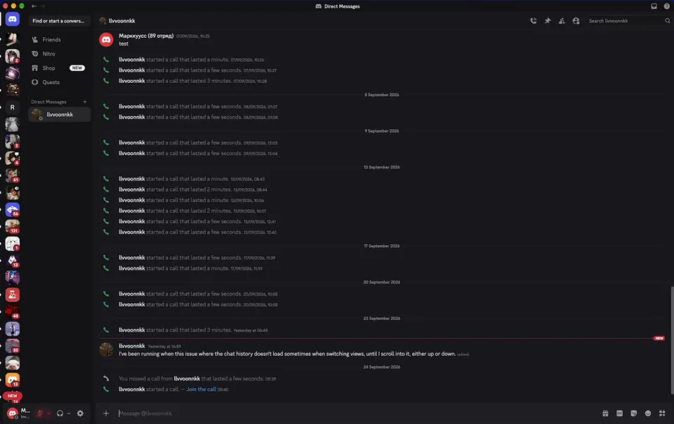674x424 pixels.
Task: Click the chat history doesn't load message
Action: coord(287,354)
